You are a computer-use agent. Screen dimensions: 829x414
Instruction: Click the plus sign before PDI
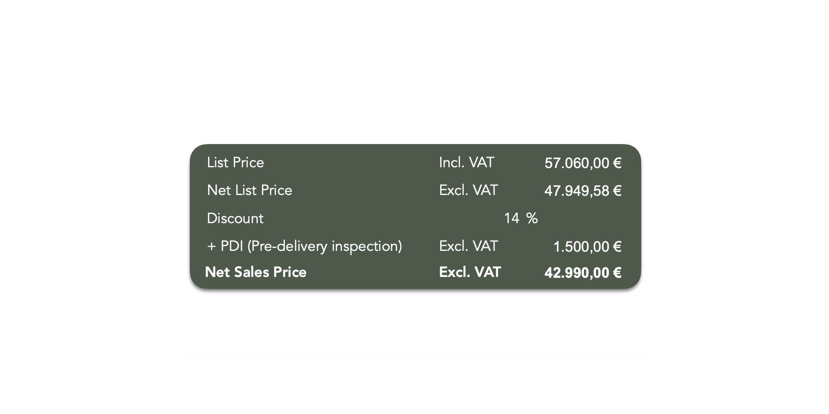click(x=211, y=247)
